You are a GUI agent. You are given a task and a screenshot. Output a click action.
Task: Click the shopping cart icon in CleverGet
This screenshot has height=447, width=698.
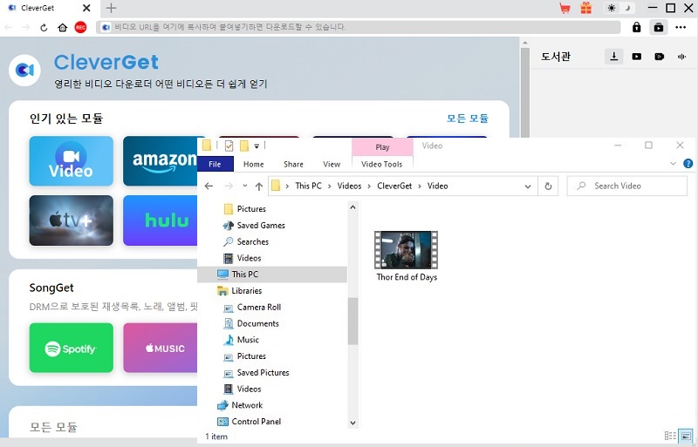[565, 8]
